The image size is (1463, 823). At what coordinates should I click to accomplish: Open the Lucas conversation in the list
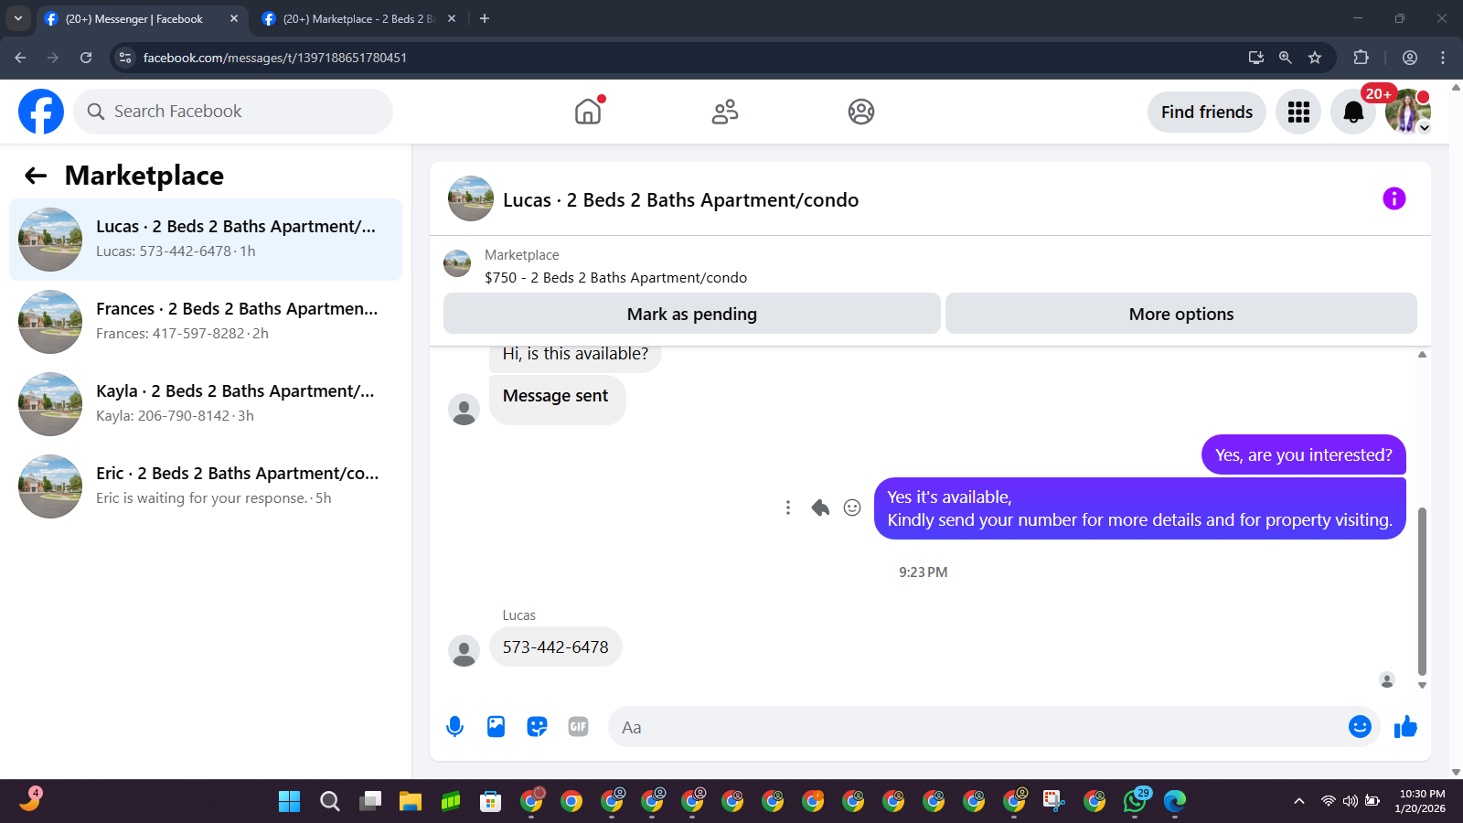pos(206,240)
